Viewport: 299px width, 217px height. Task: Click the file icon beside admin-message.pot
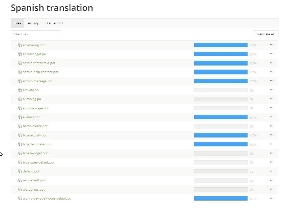(20, 81)
